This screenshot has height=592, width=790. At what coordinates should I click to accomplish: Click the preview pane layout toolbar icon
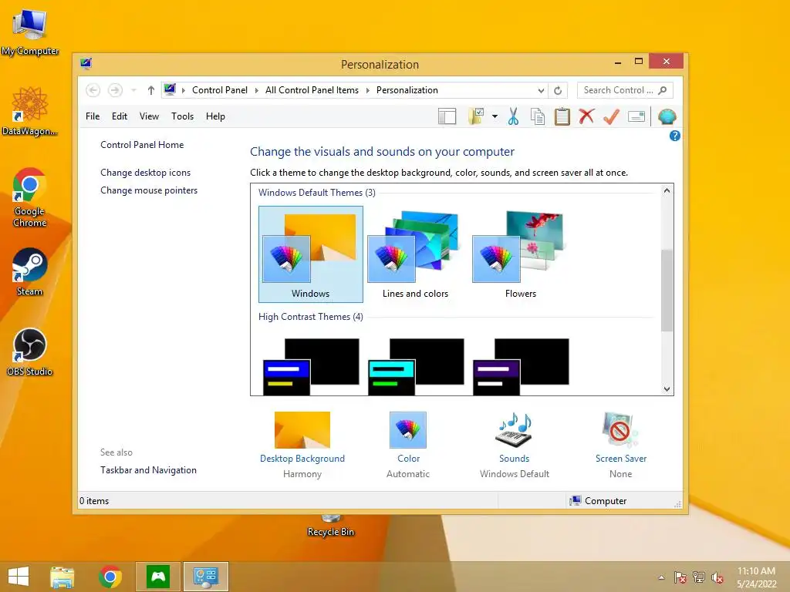[447, 116]
